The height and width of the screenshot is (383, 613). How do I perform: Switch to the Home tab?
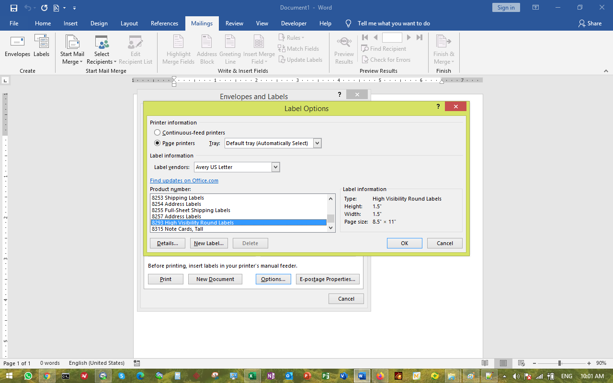(x=43, y=23)
